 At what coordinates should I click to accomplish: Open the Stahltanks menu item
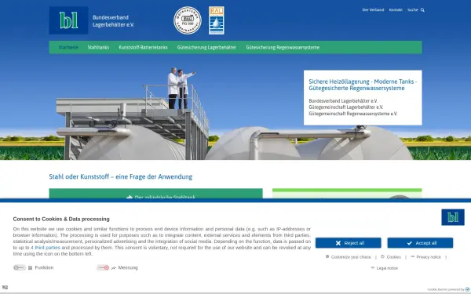click(98, 47)
